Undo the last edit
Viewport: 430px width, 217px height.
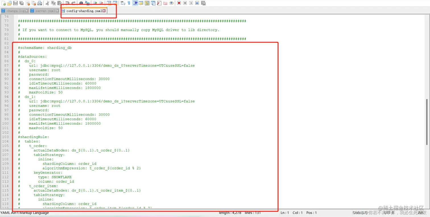tap(67, 3)
